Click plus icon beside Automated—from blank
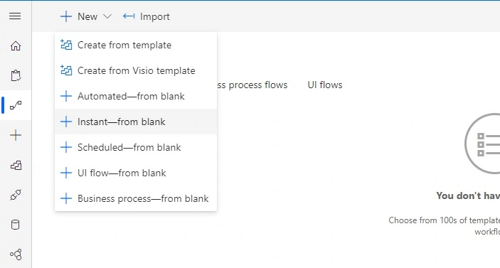500x268 pixels. coord(66,96)
